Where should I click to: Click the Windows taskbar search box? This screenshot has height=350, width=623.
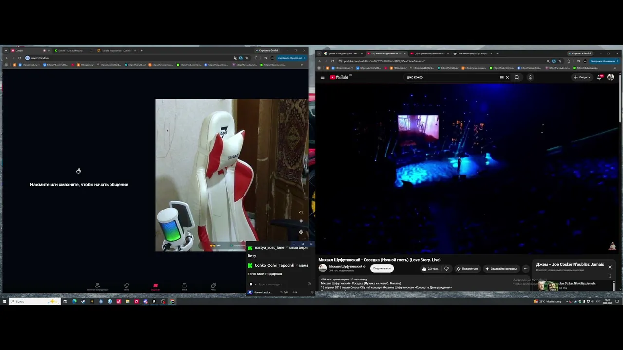click(x=34, y=301)
